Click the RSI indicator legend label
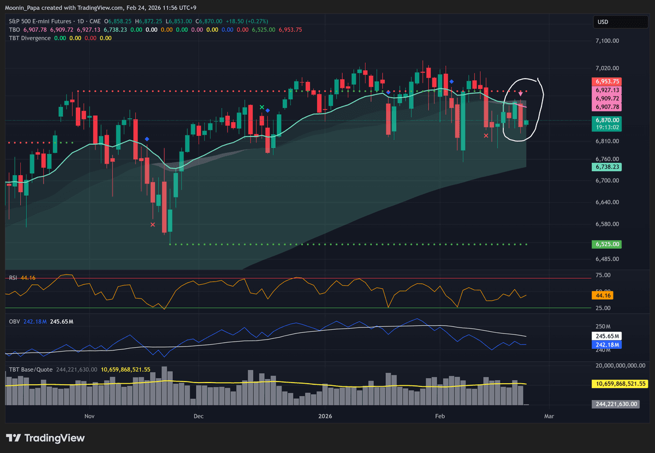The image size is (655, 453). (x=14, y=278)
